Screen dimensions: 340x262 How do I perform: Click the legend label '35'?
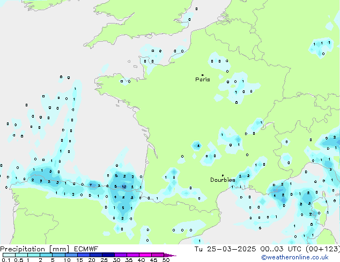click(x=129, y=260)
